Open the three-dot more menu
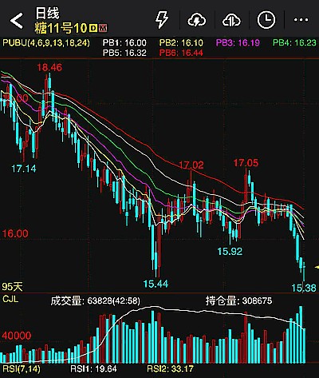The width and height of the screenshot is (319, 378). [x=301, y=20]
